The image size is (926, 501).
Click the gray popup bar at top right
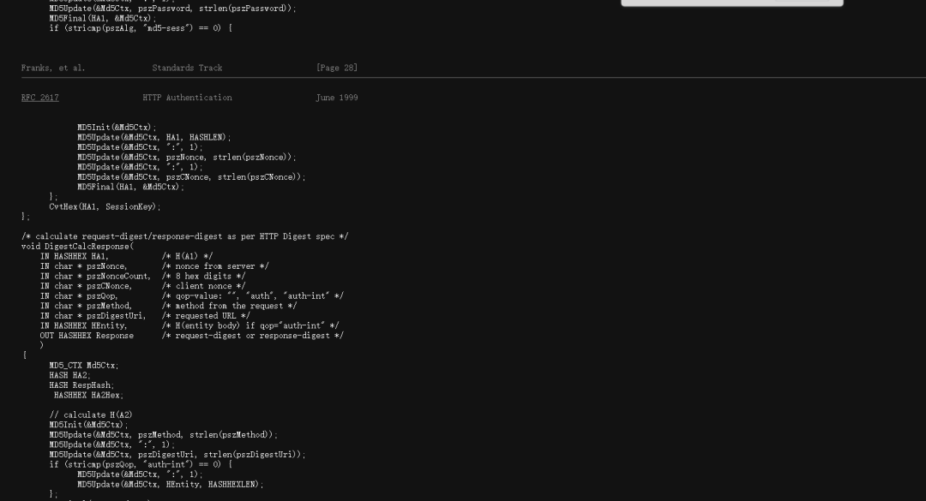point(731,3)
